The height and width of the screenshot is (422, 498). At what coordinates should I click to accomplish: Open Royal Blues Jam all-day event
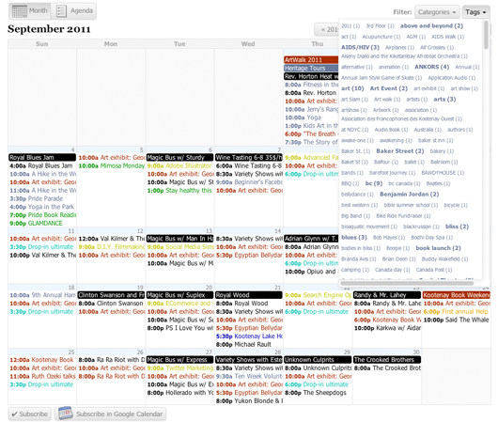coord(42,157)
